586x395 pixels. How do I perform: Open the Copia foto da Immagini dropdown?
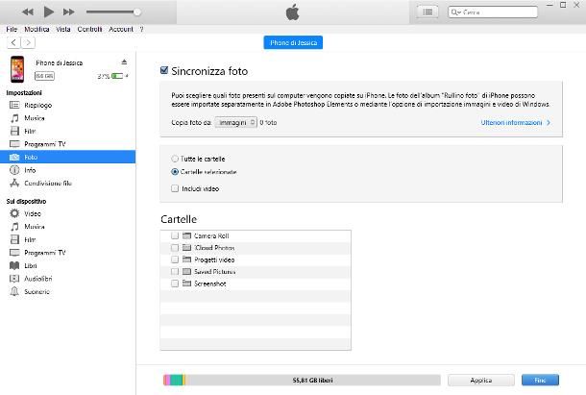tap(235, 122)
